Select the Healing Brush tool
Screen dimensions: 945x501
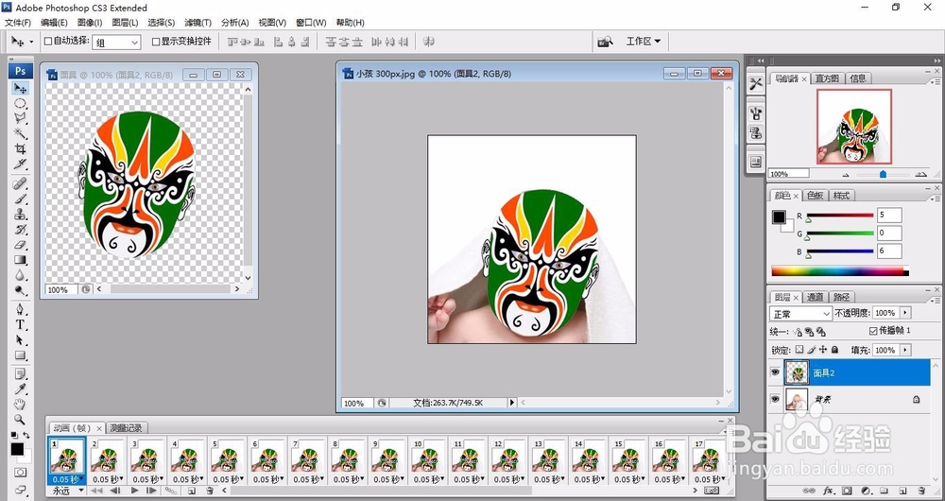coord(20,183)
